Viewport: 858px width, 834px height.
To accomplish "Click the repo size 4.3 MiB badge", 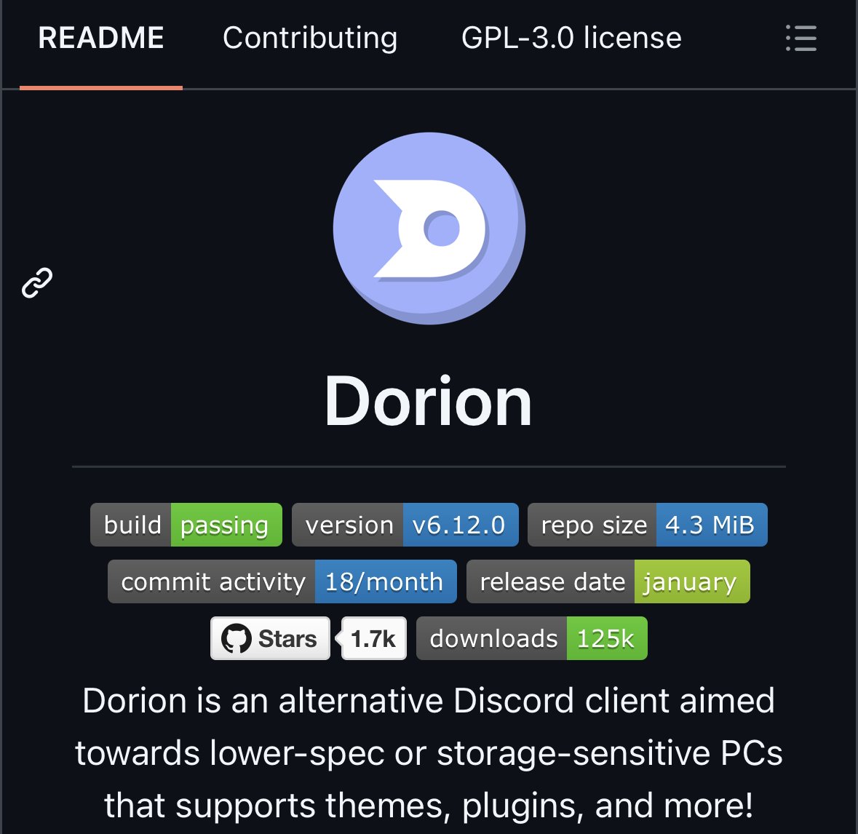I will (x=648, y=525).
